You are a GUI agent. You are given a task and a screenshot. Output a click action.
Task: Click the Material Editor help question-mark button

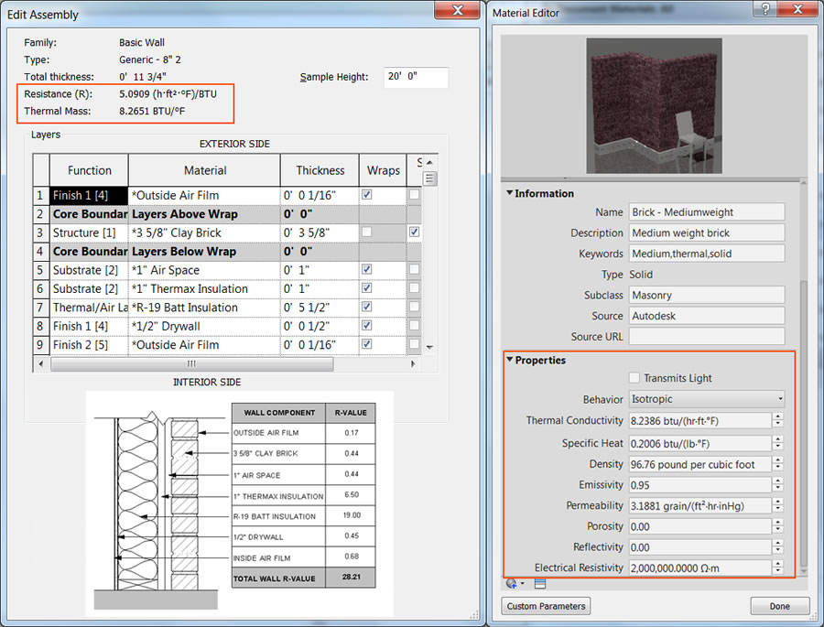765,9
